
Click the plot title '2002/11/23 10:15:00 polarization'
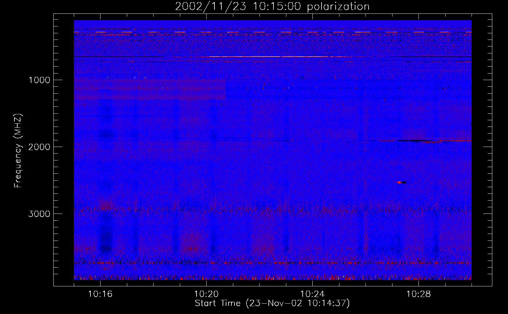[272, 7]
